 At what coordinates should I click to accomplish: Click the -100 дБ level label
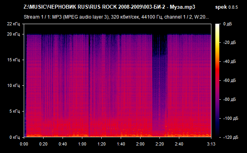click(x=231, y=118)
